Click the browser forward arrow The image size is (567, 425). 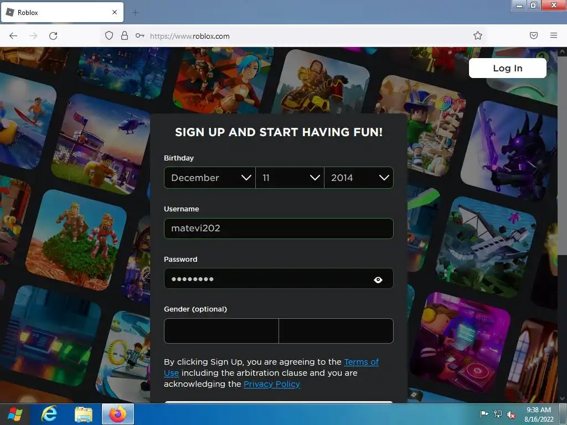33,36
